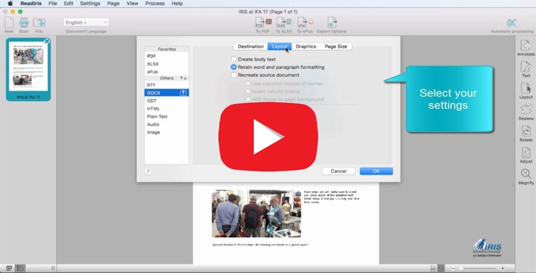
Task: Open the View menu
Action: (132, 3)
